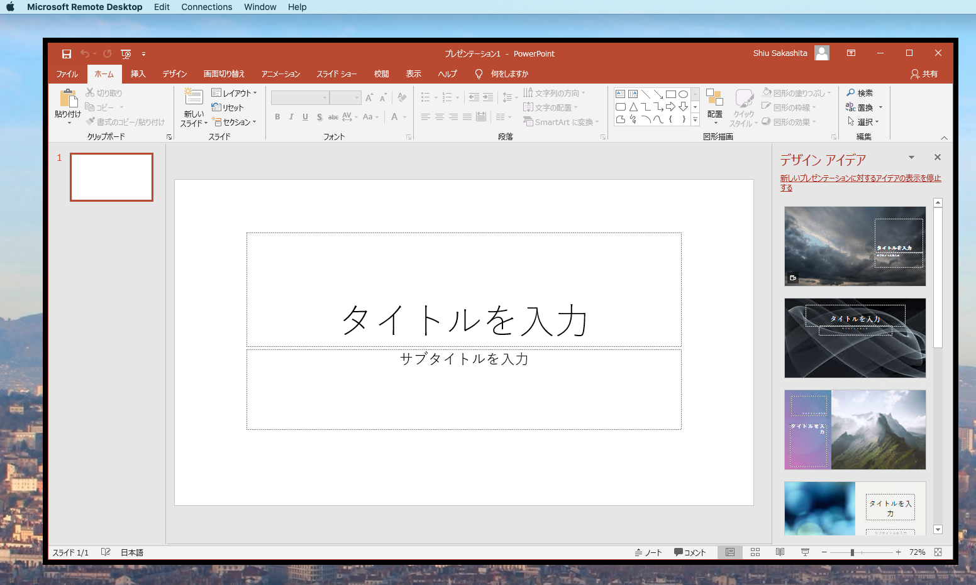Click spell check icon in status bar
The image size is (976, 585).
point(106,552)
